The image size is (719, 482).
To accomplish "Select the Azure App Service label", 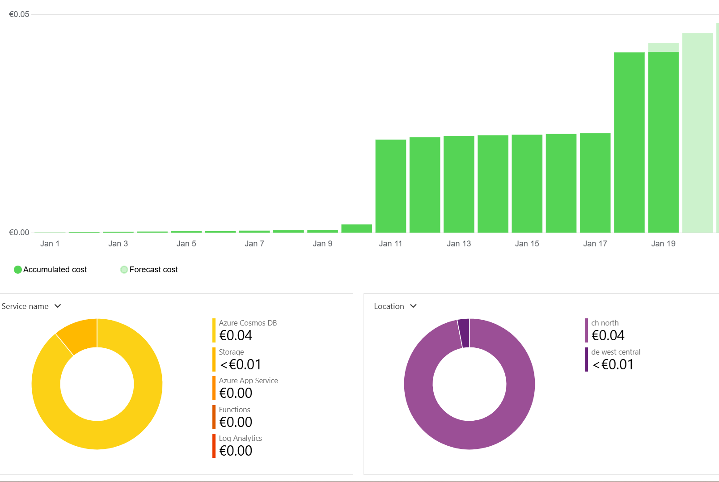I will pyautogui.click(x=248, y=381).
